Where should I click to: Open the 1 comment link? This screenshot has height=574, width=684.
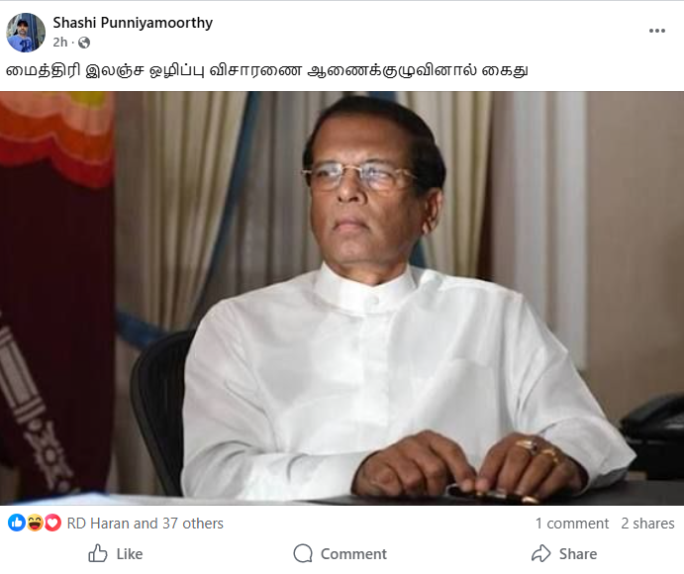(572, 524)
